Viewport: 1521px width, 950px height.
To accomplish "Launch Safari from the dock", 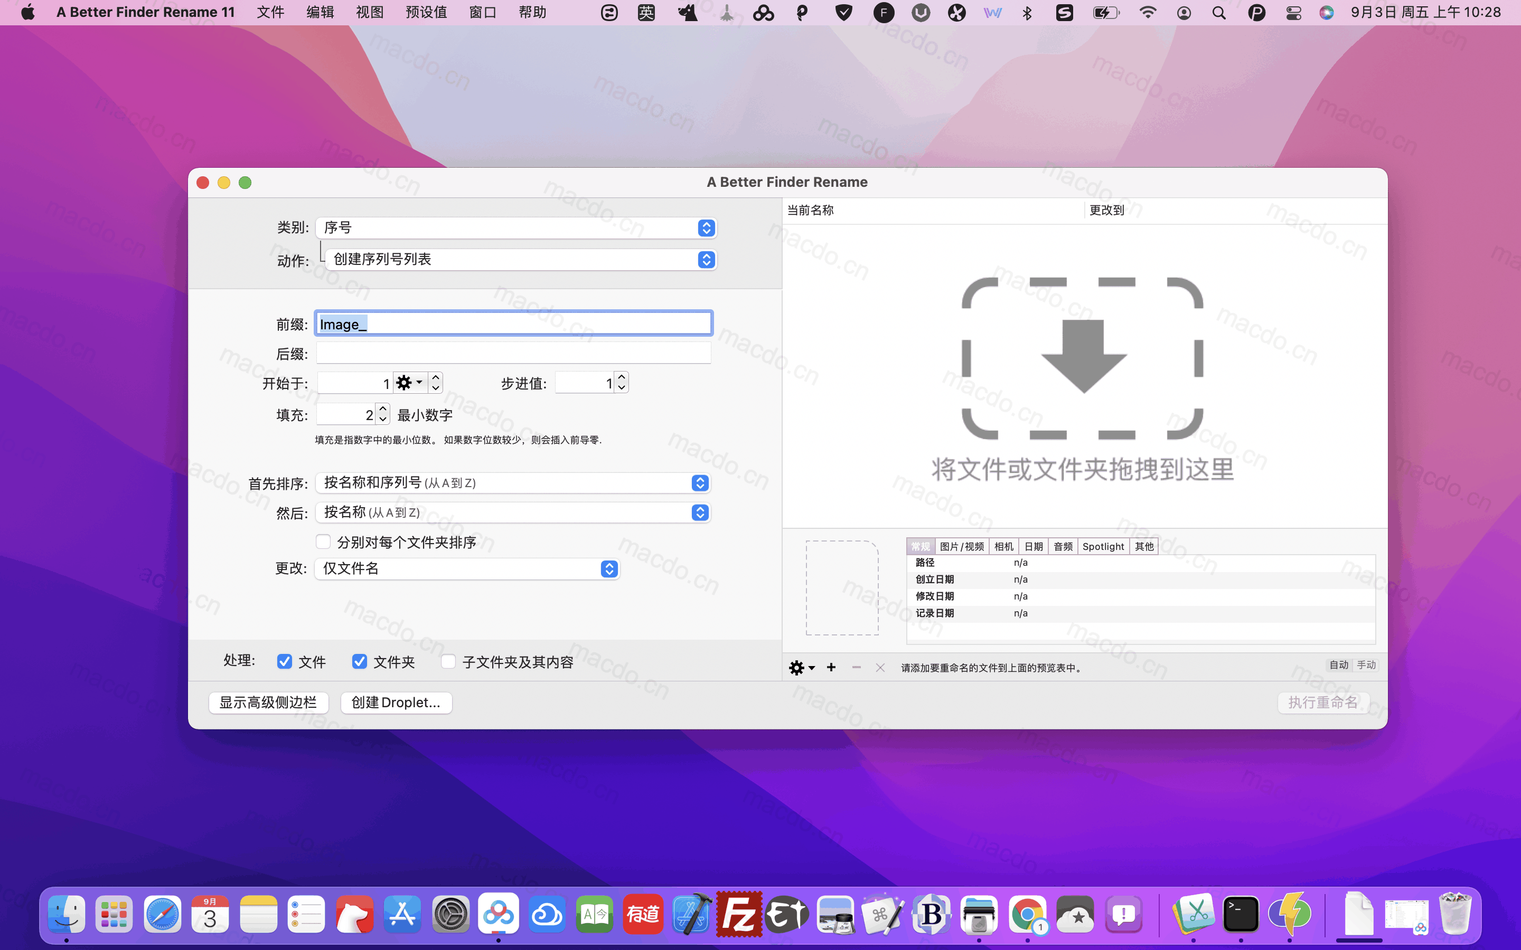I will click(162, 914).
